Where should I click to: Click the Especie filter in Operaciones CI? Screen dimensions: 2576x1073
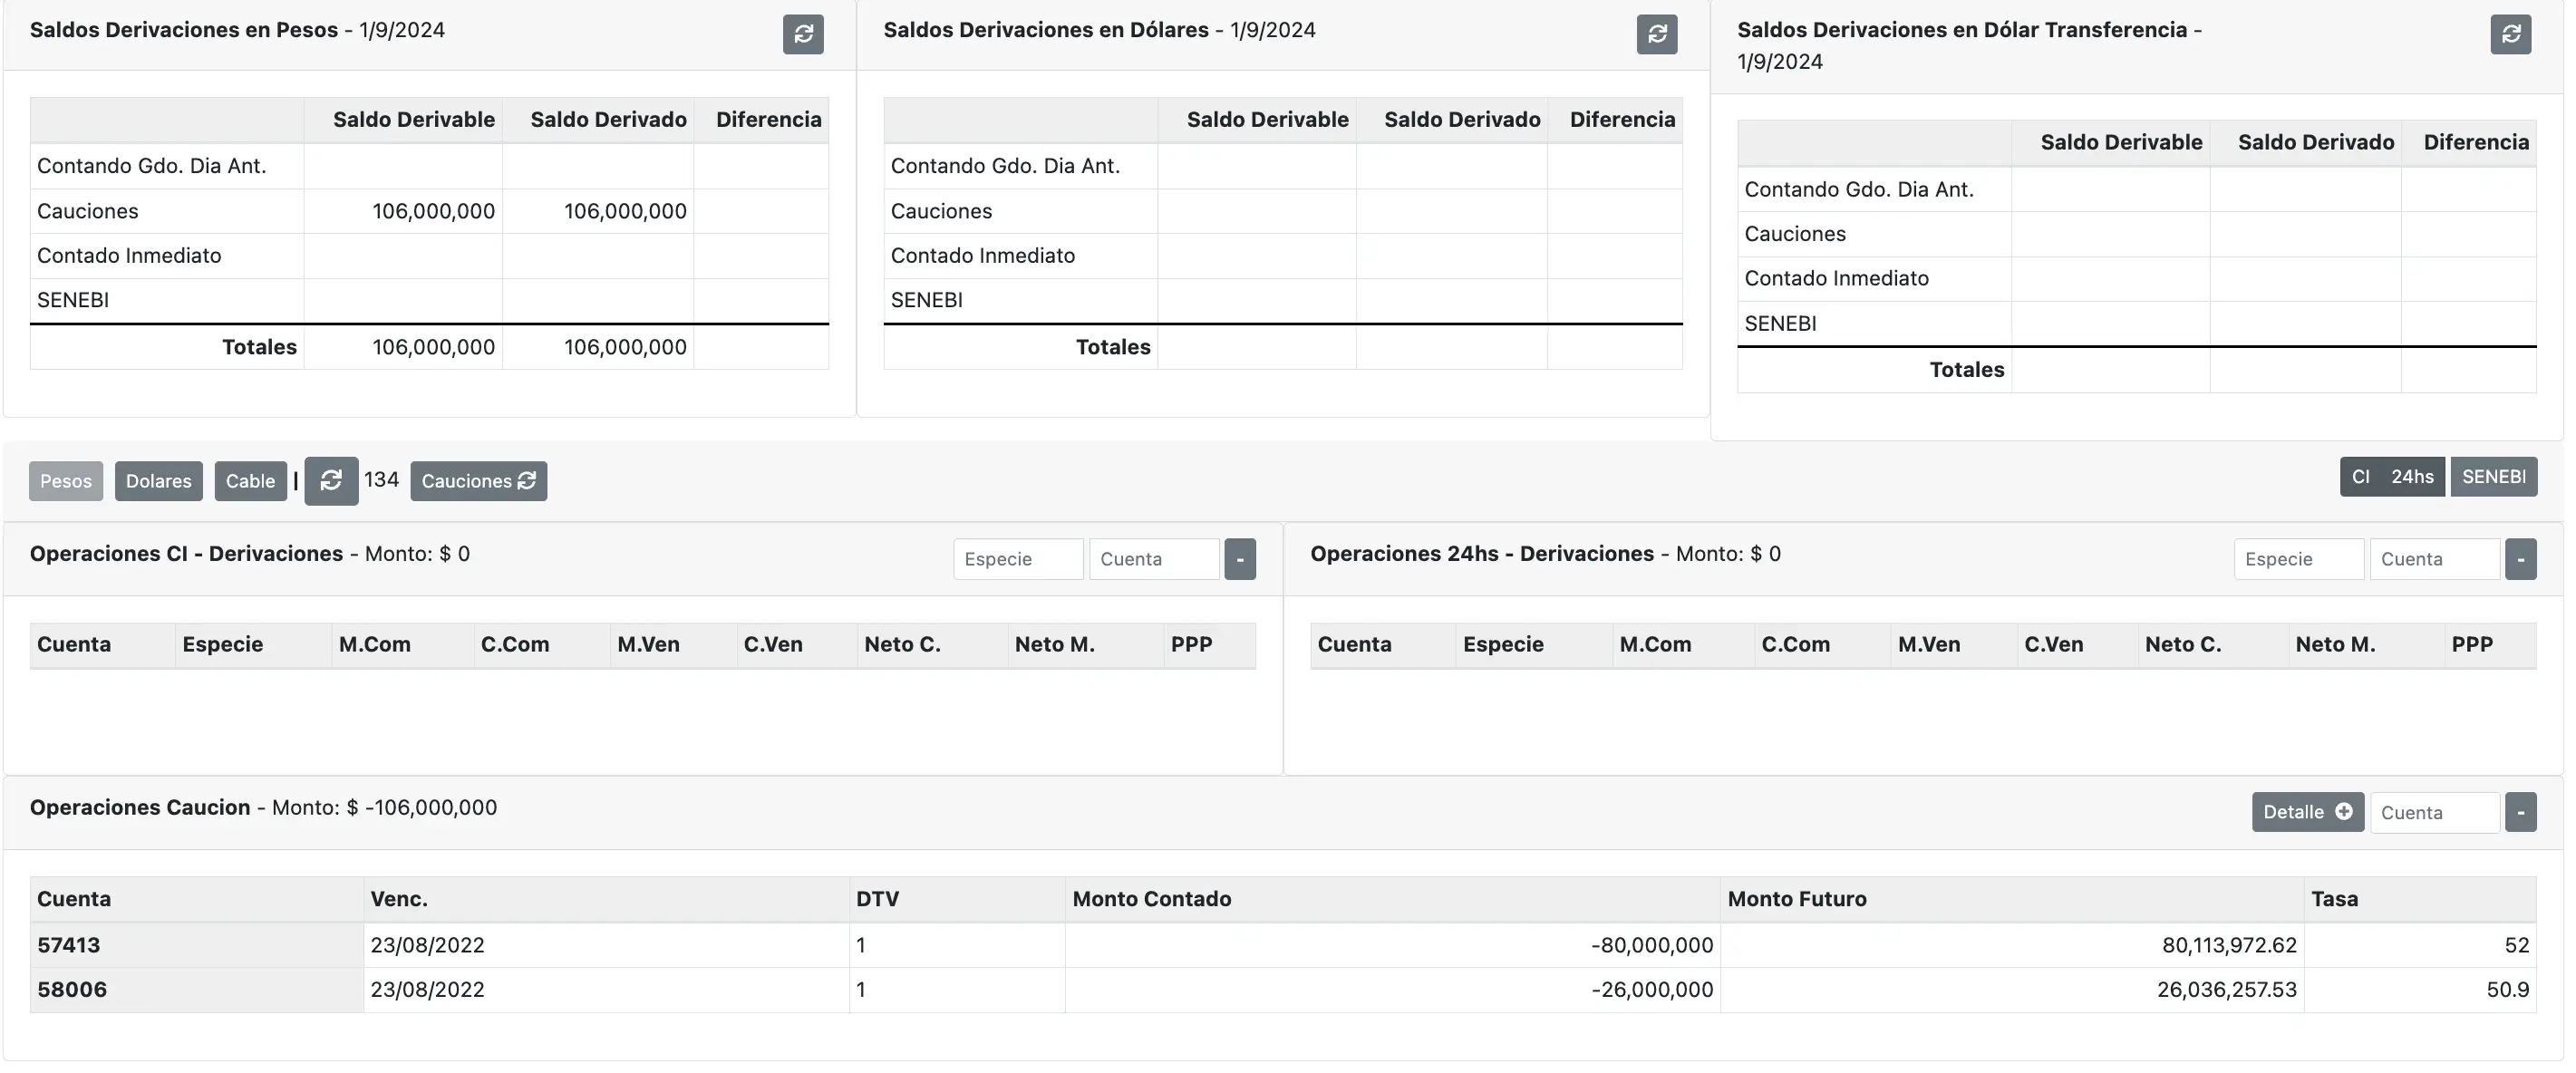point(1017,559)
